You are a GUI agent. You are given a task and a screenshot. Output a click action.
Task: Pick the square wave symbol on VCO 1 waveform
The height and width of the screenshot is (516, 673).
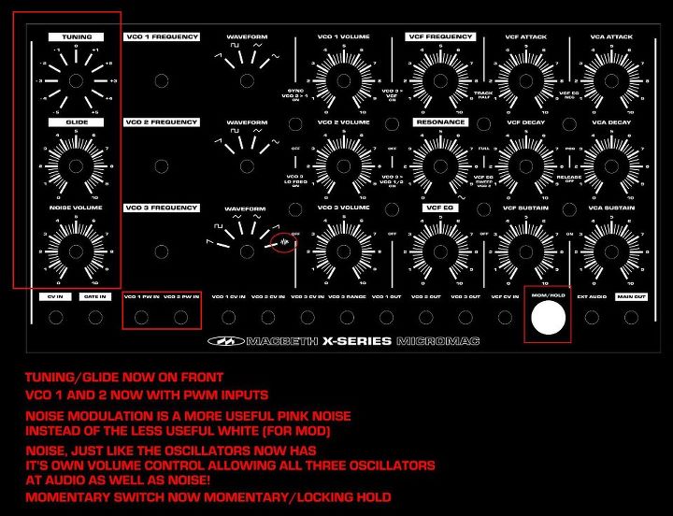coord(235,45)
